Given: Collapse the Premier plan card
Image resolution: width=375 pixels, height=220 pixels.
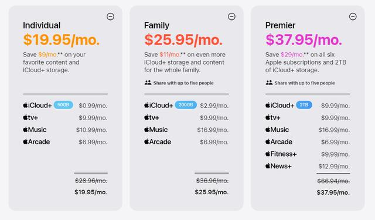Looking at the screenshot, I should tap(353, 16).
